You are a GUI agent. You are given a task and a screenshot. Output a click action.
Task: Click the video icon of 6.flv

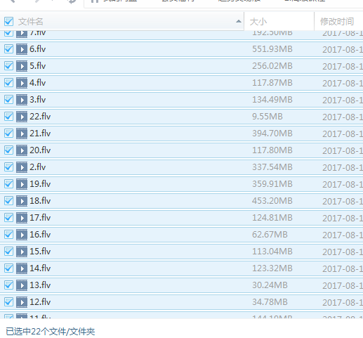(x=22, y=49)
